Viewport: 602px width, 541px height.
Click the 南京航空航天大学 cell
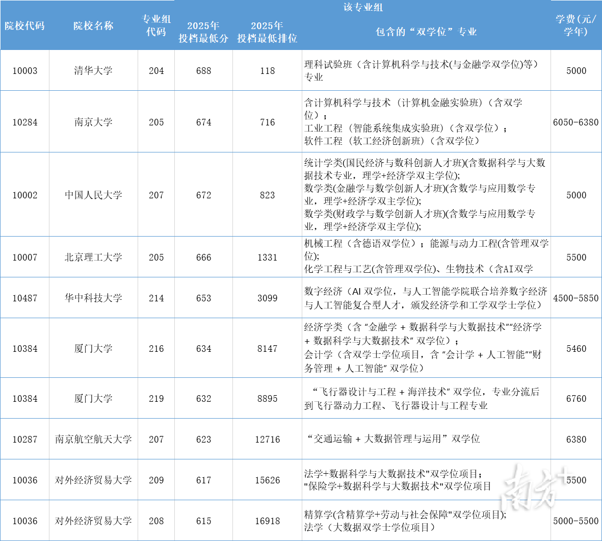tap(93, 440)
